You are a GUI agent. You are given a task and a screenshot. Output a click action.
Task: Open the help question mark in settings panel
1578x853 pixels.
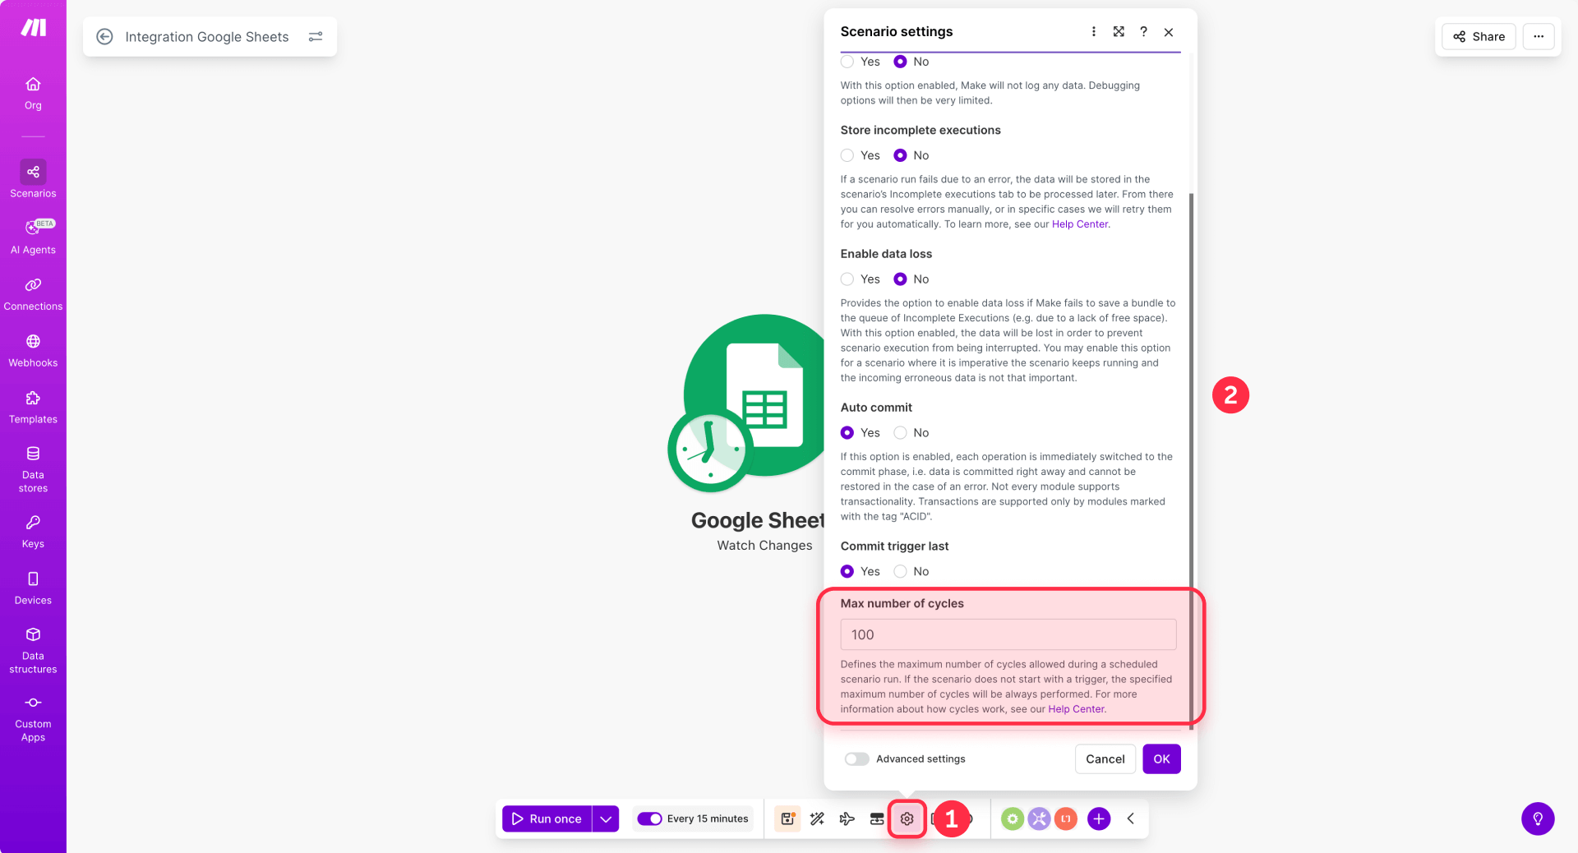pos(1143,31)
